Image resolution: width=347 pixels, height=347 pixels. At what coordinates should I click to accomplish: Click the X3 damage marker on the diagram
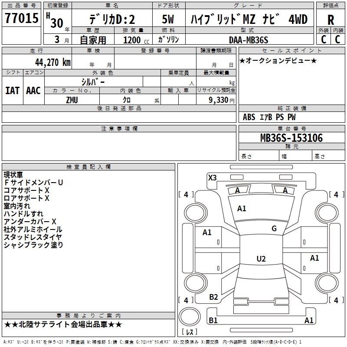coord(212,177)
